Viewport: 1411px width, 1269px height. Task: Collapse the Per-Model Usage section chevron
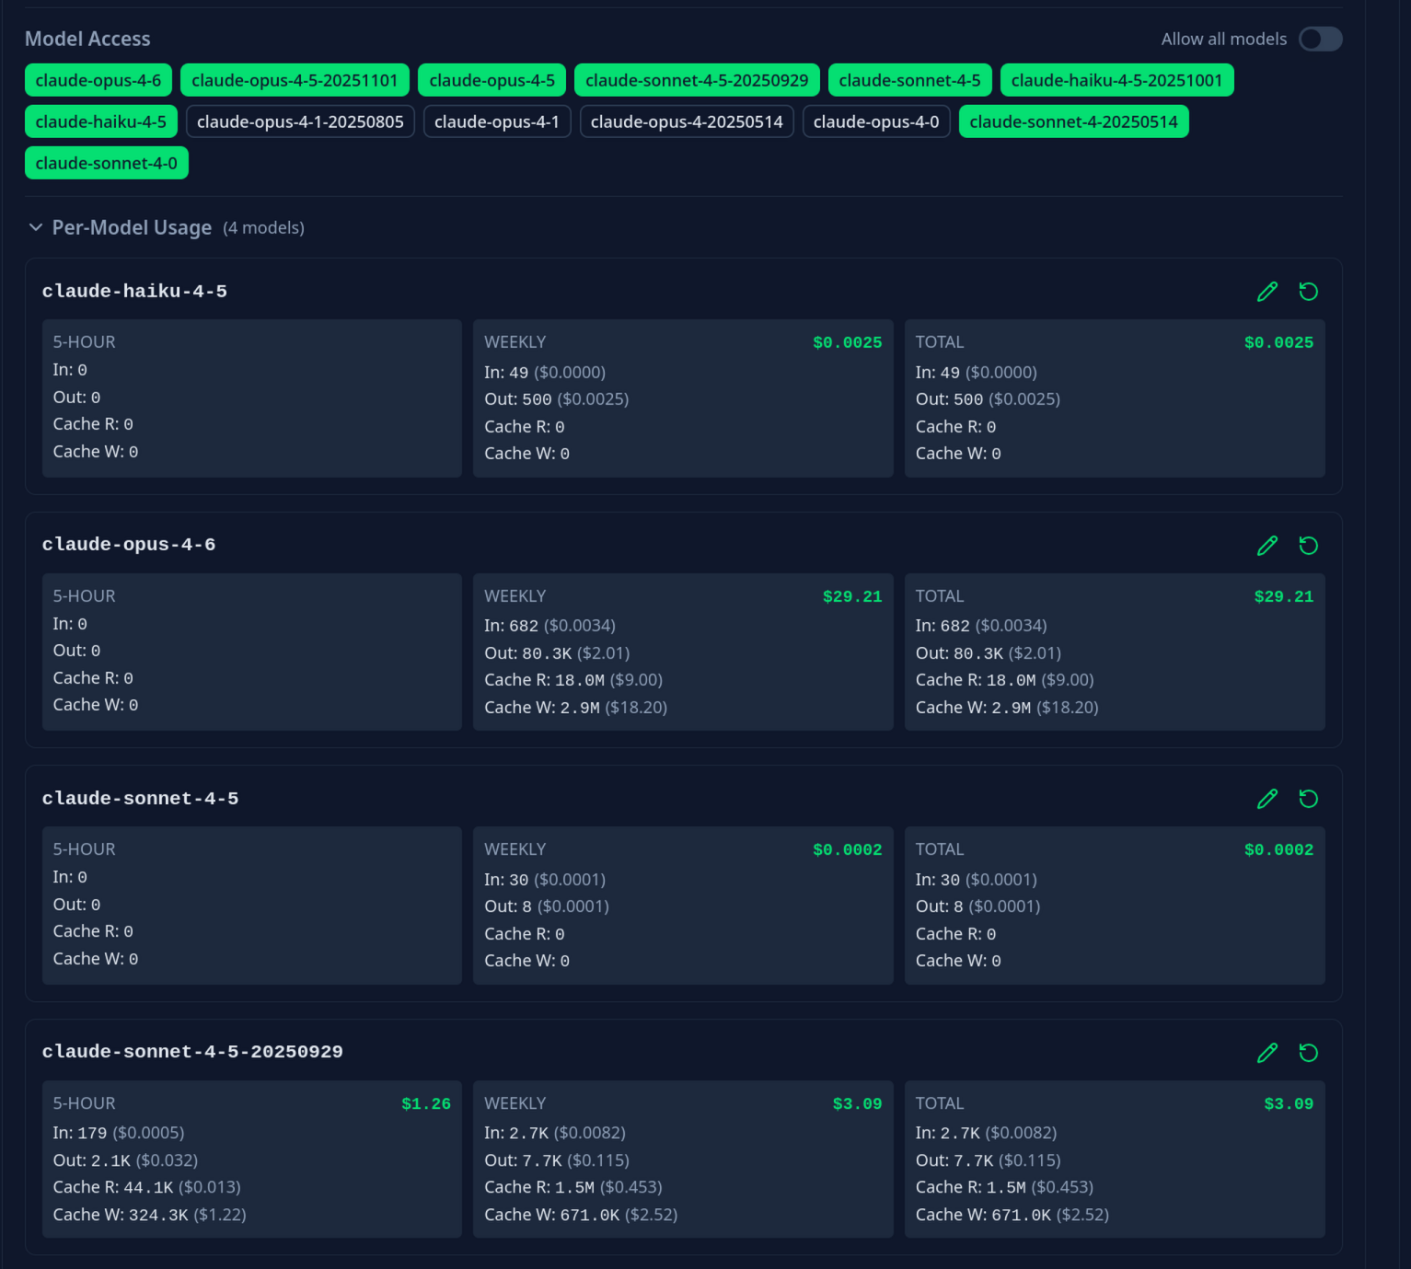coord(36,227)
